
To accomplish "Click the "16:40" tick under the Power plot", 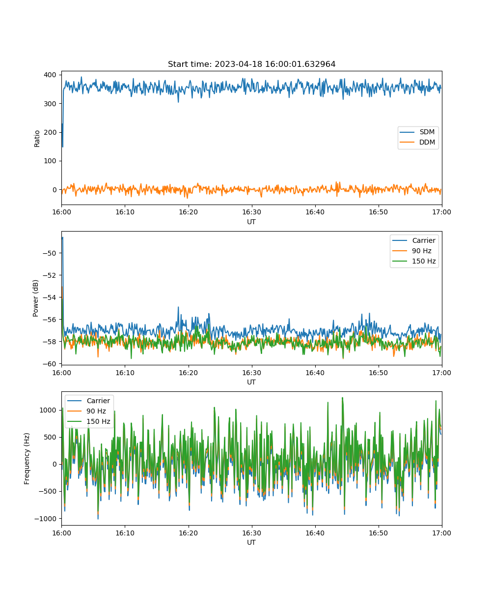I will (x=315, y=372).
